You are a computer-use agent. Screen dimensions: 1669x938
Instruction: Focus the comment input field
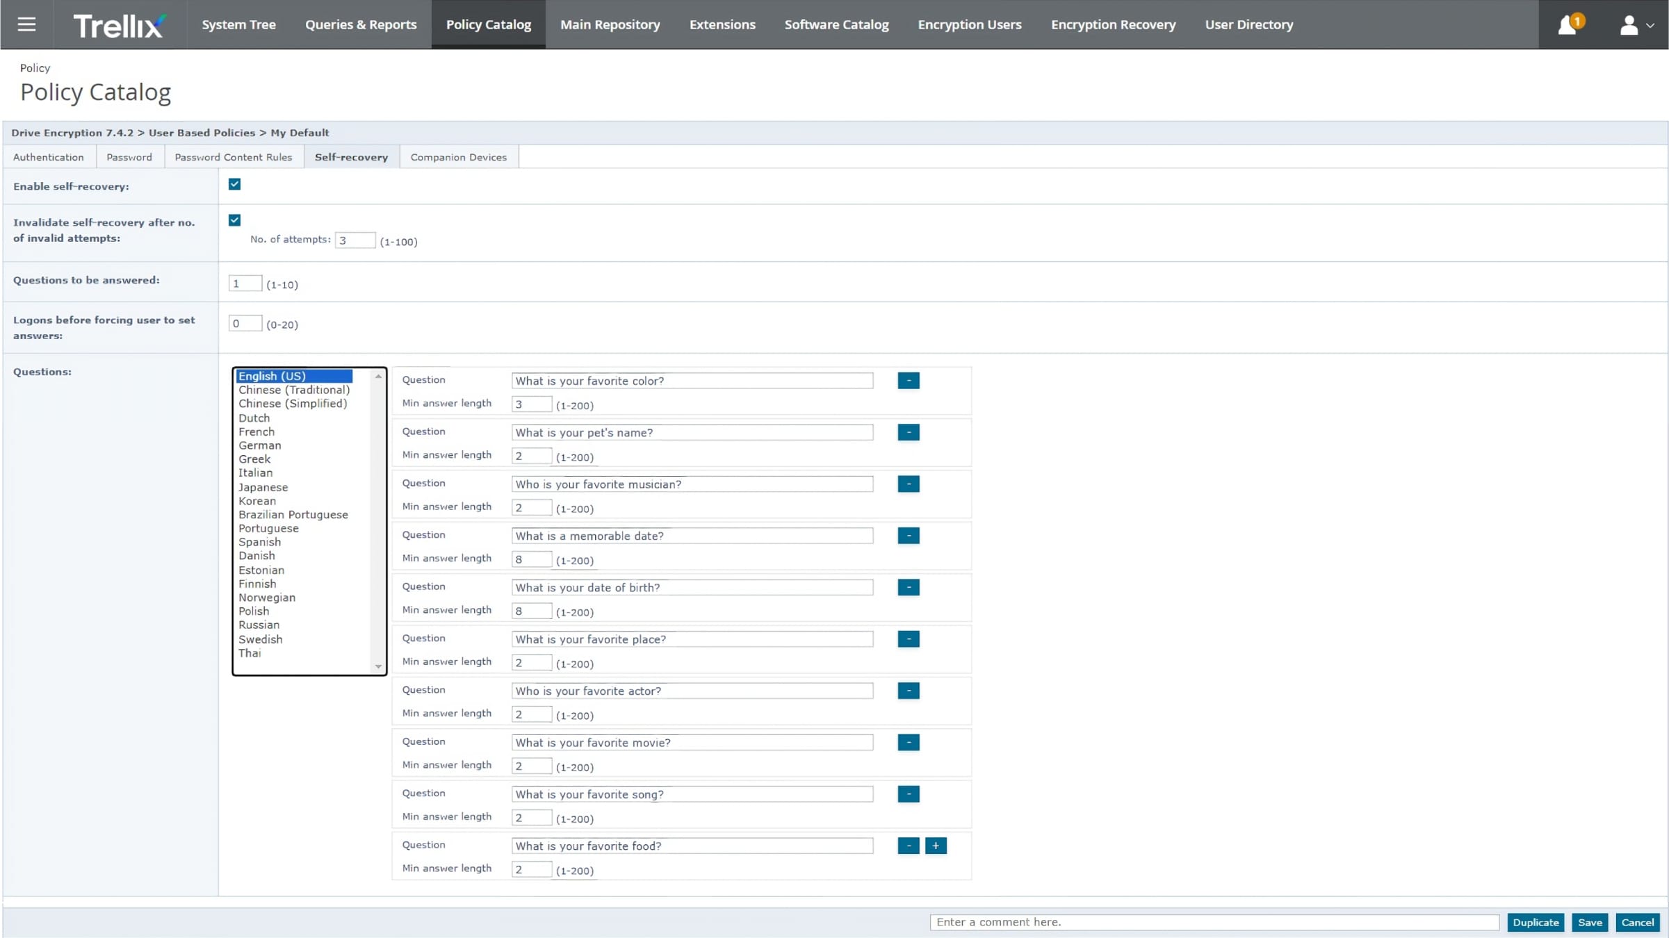coord(1214,922)
